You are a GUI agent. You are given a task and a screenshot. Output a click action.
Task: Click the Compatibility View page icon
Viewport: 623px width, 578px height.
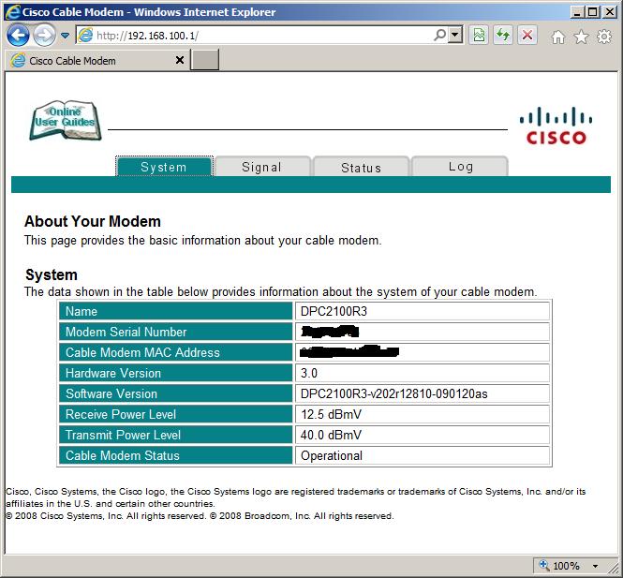(x=479, y=36)
